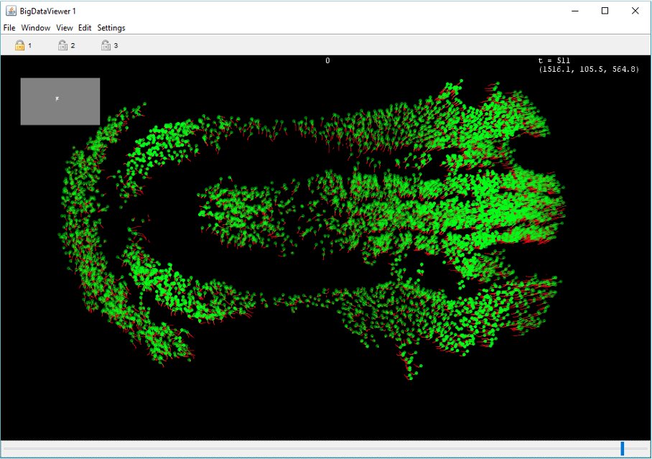Screen dimensions: 652x459
Task: Click the gray overview inset thumbnail
Action: tap(60, 101)
